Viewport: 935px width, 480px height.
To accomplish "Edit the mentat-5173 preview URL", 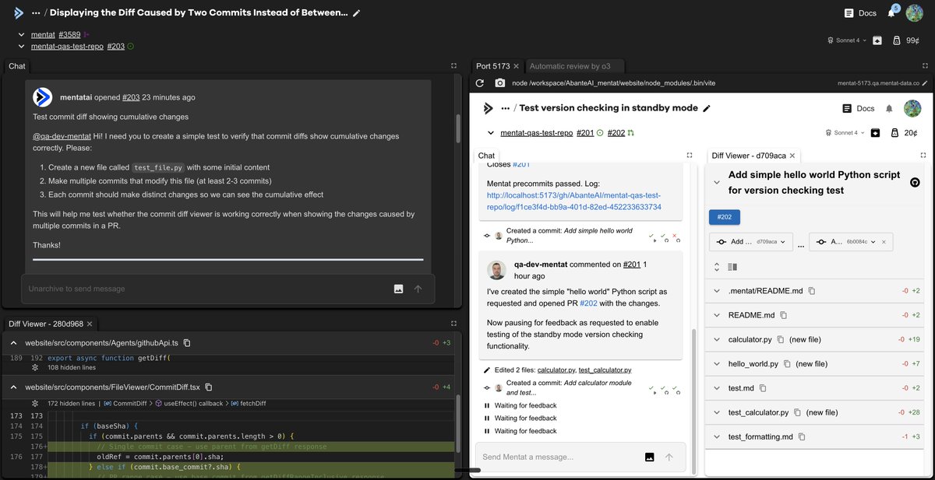I will [x=925, y=82].
